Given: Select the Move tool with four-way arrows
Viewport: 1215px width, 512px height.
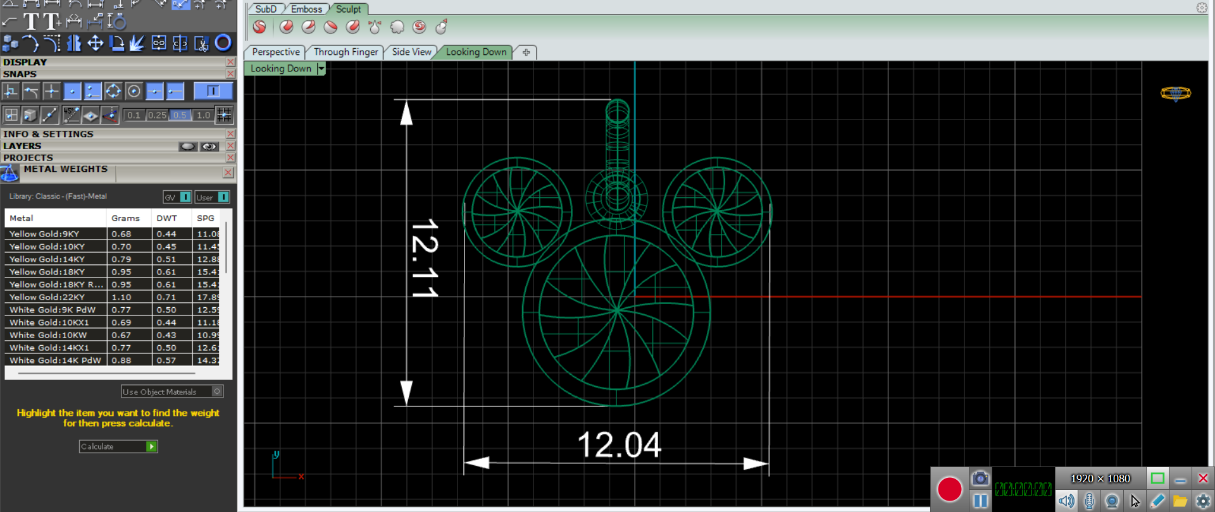Looking at the screenshot, I should pyautogui.click(x=96, y=43).
